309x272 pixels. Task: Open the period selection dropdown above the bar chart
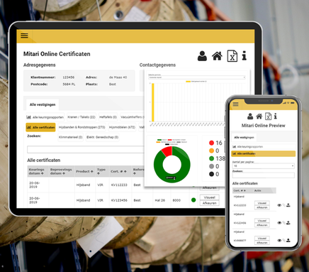coord(197,77)
